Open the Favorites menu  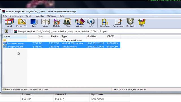pyautogui.click(x=39, y=16)
